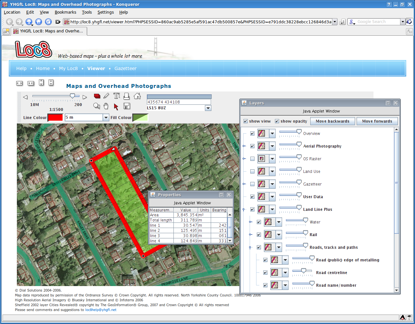Uncheck the User Data layer checkbox
415x324 pixels.
[x=252, y=197]
